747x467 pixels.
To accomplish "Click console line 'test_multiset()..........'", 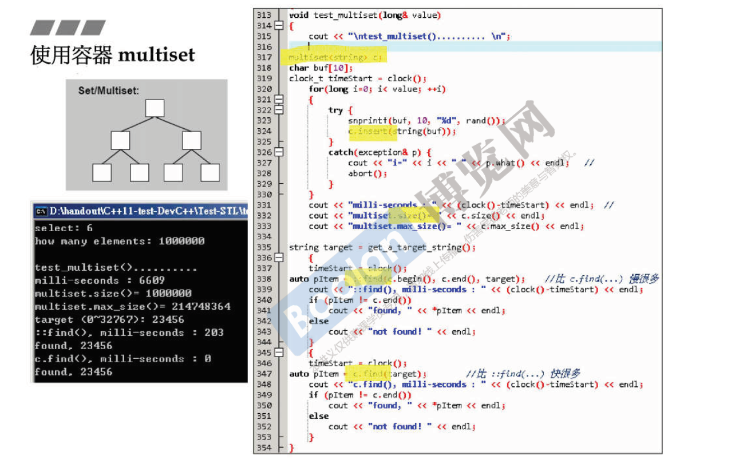I will pos(116,267).
